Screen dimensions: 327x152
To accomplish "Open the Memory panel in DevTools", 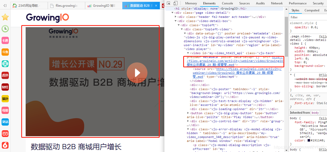I will tap(191, 3).
